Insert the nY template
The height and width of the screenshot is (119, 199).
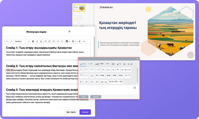click(118, 70)
